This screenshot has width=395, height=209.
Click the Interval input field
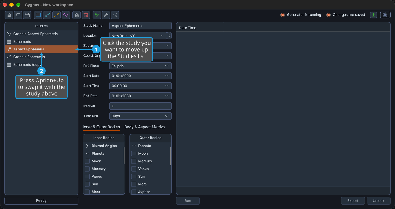pos(141,106)
